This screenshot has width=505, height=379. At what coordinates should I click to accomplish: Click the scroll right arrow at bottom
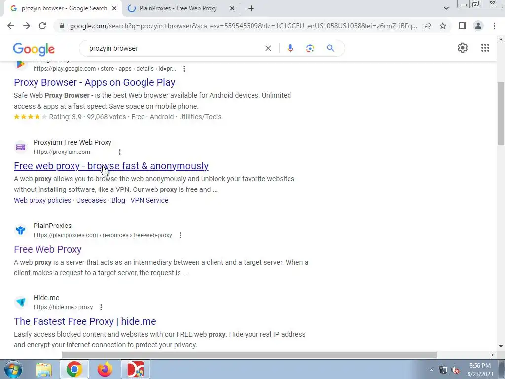pyautogui.click(x=492, y=355)
